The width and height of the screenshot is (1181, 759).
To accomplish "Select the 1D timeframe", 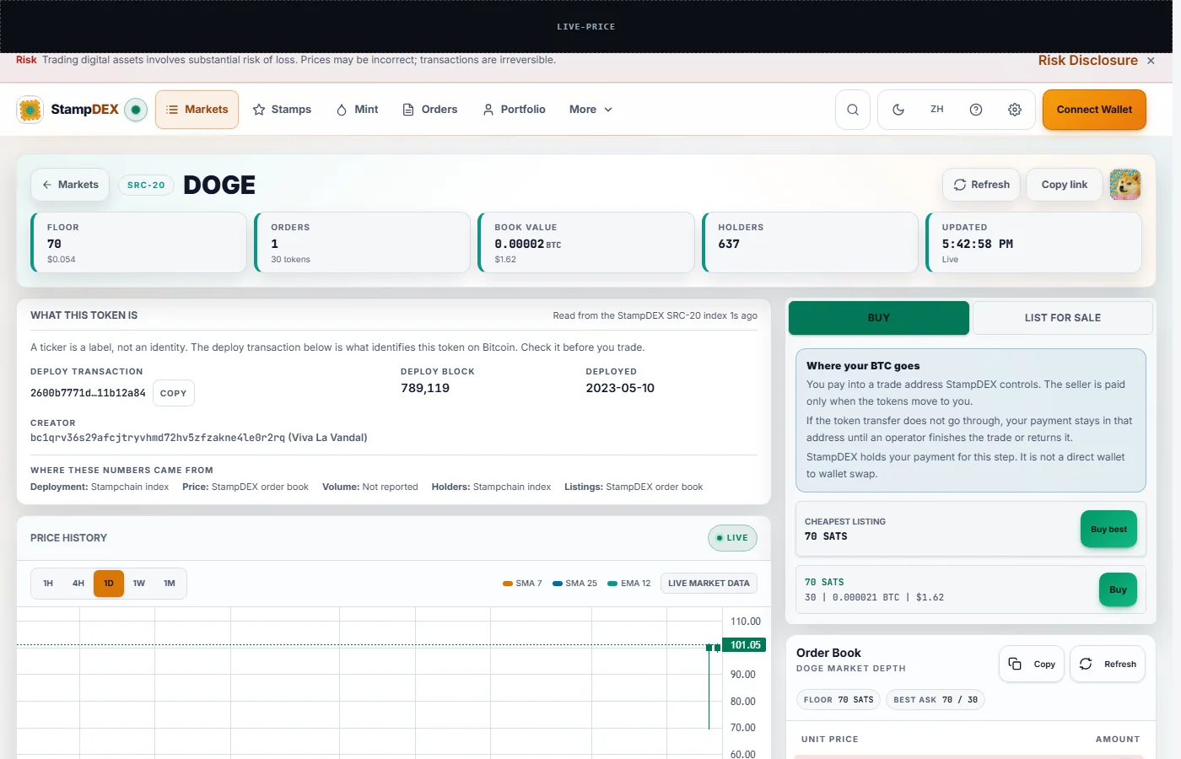I will click(x=109, y=584).
